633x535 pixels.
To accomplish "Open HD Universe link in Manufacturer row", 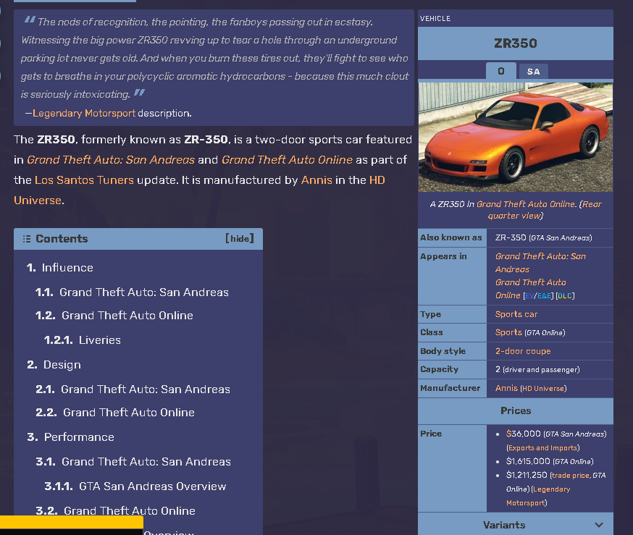I will (543, 389).
